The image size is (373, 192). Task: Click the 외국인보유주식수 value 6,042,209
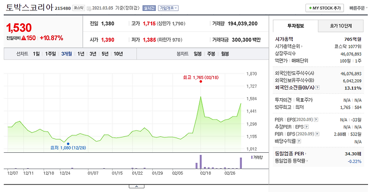click(352, 81)
